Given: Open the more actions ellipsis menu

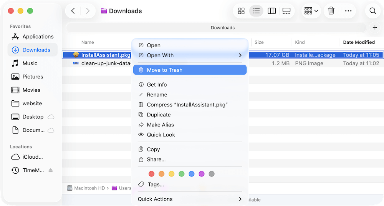Looking at the screenshot, I should click(x=348, y=11).
